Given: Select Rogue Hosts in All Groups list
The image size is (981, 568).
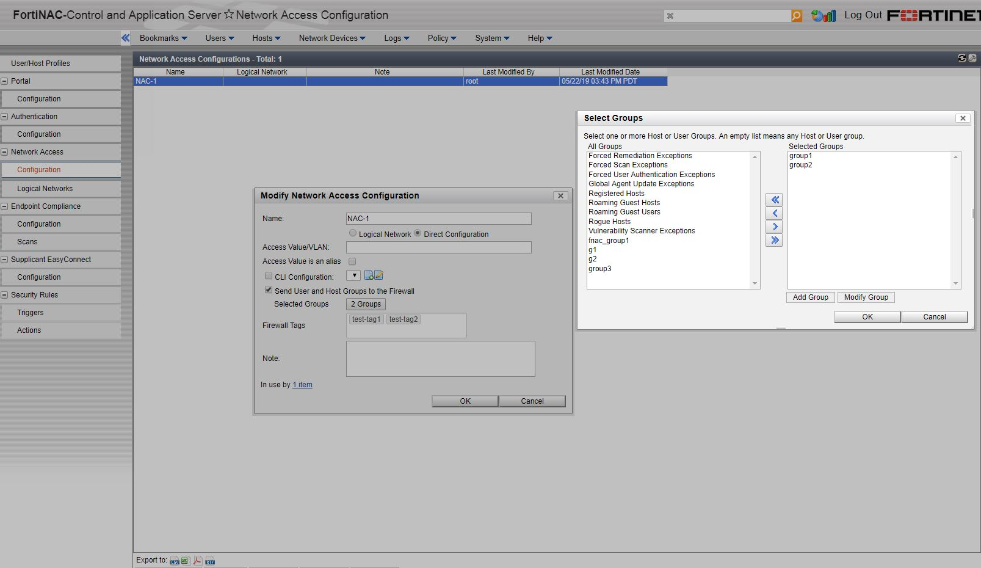Looking at the screenshot, I should pyautogui.click(x=609, y=222).
